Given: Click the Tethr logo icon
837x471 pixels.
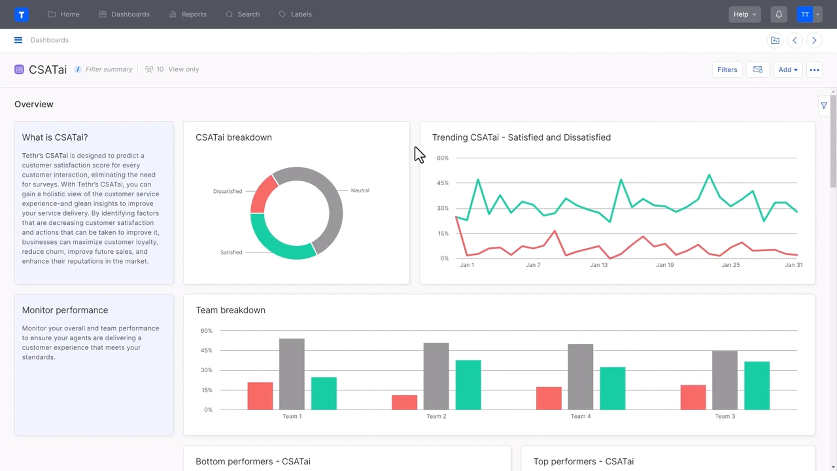Looking at the screenshot, I should [x=21, y=14].
